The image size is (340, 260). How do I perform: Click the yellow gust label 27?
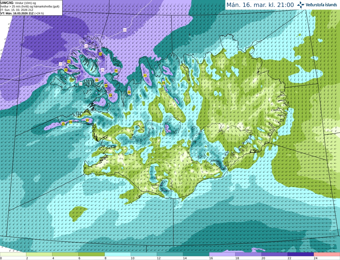pos(145,76)
